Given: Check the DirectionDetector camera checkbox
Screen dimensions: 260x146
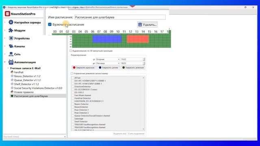Looking at the screenshot, I should (x=73, y=86).
